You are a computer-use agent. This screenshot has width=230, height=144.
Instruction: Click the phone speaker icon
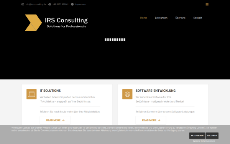tap(49, 4)
